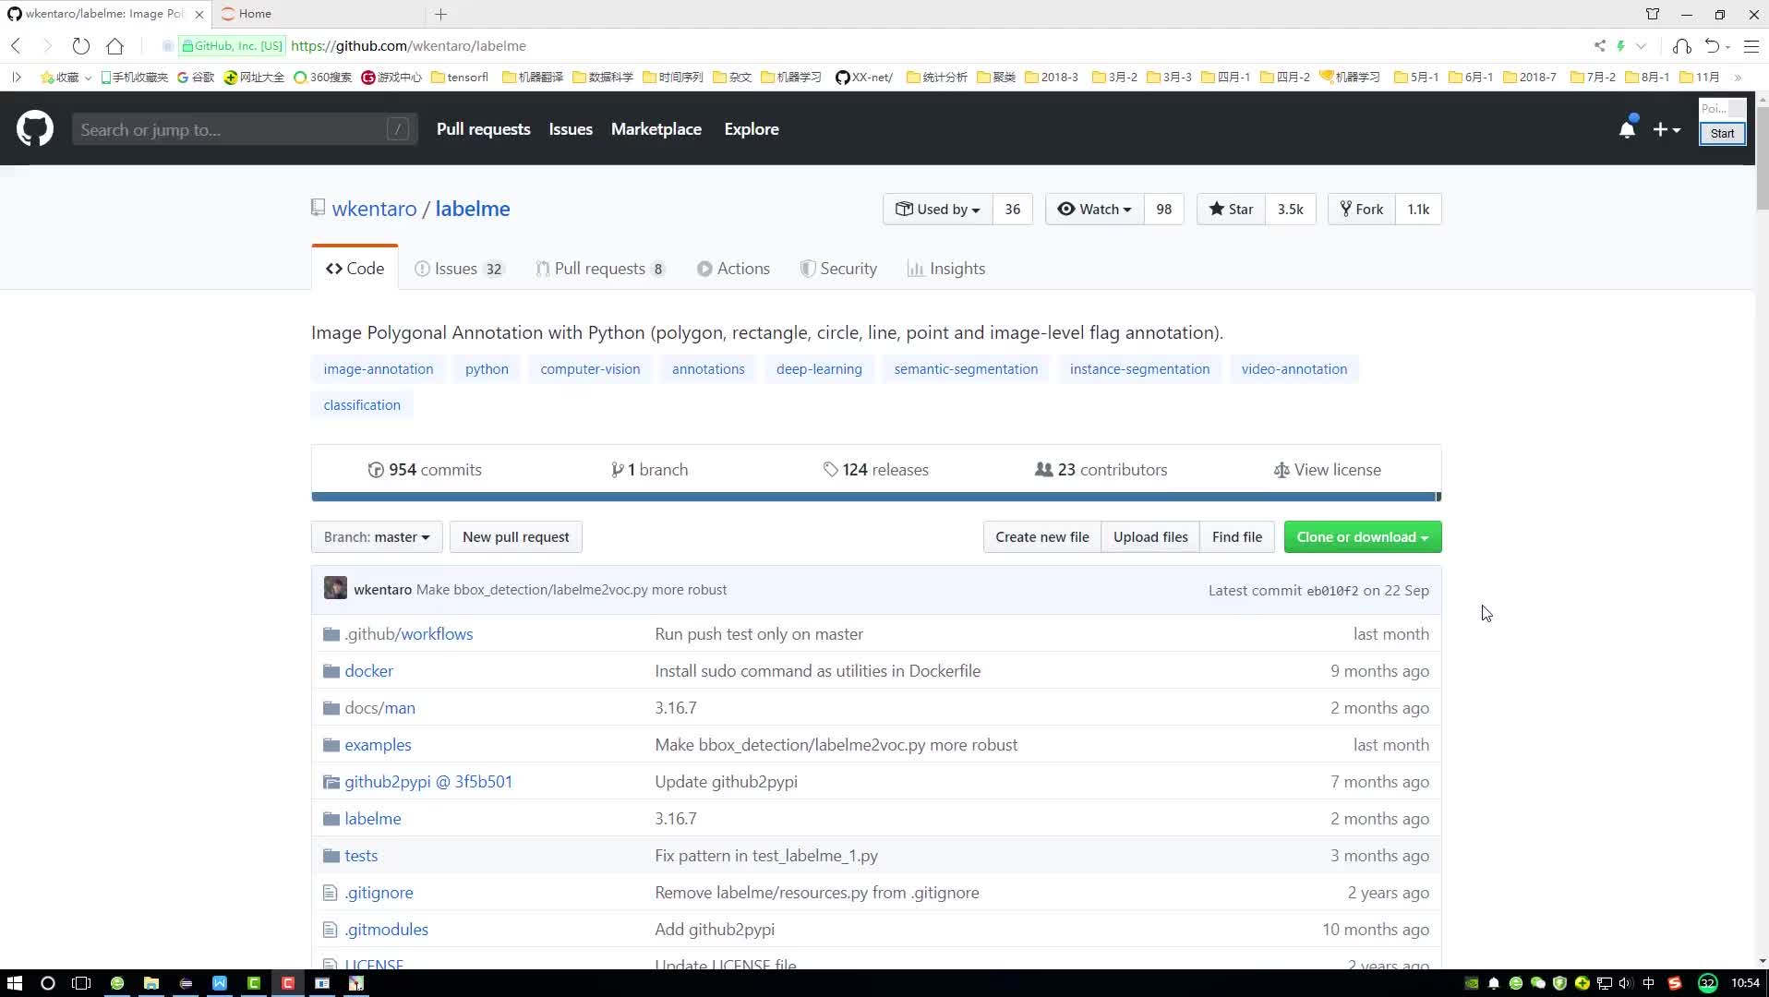
Task: Click wkentaro's avatar in commit bar
Action: pos(335,589)
